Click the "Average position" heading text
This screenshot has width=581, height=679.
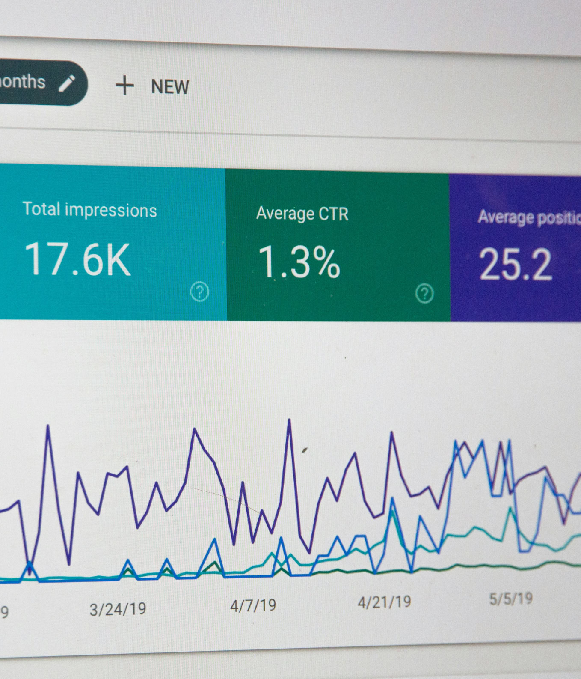tap(529, 217)
